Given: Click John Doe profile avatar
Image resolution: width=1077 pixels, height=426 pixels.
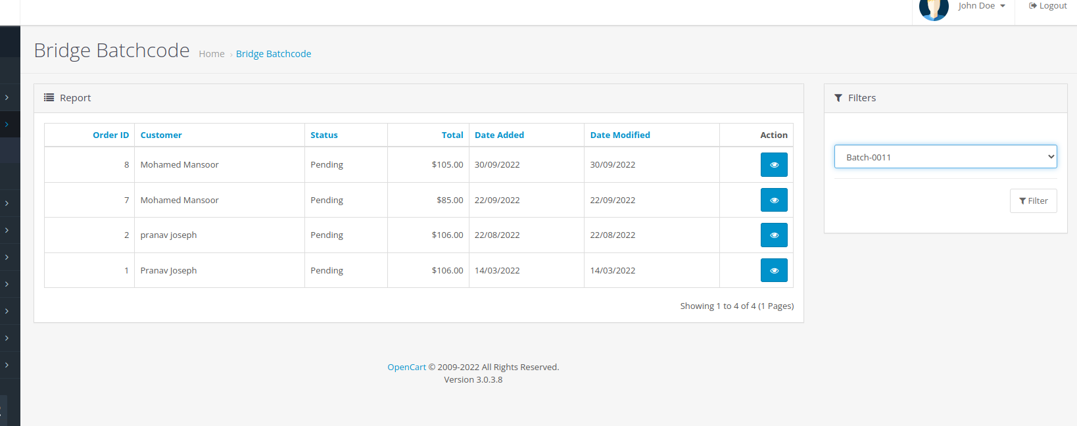Looking at the screenshot, I should tap(933, 8).
